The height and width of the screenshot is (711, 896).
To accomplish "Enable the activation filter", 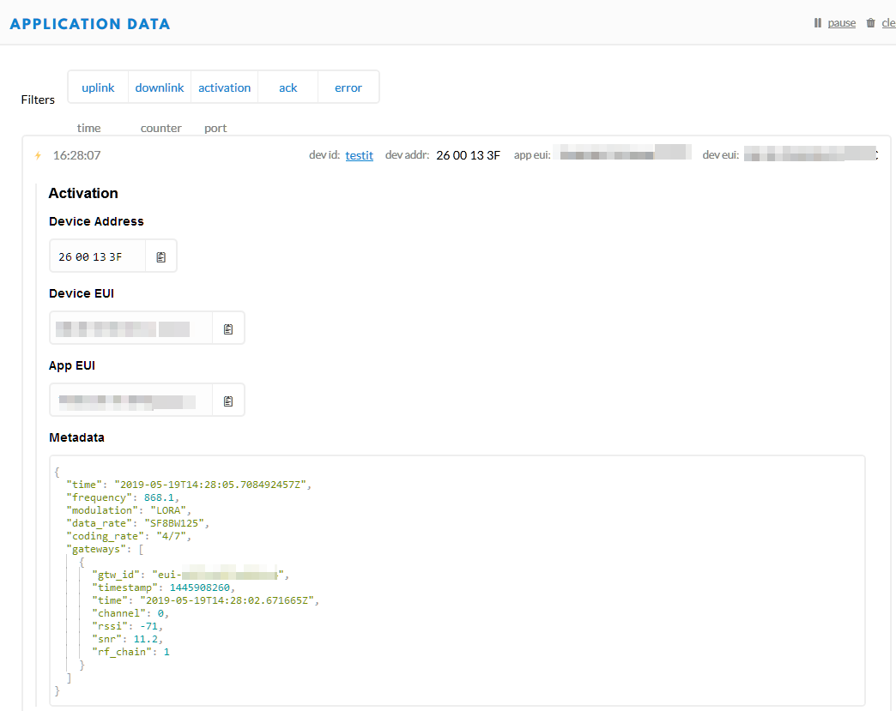I will coord(224,87).
